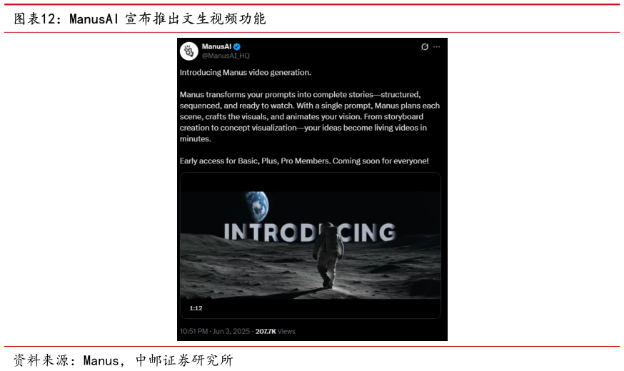
Task: Click the Earth in the video preview
Action: 257,205
